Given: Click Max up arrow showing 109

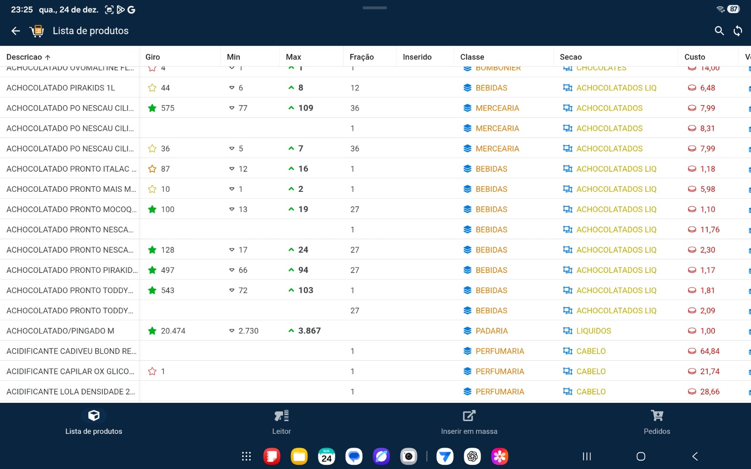Looking at the screenshot, I should point(291,108).
